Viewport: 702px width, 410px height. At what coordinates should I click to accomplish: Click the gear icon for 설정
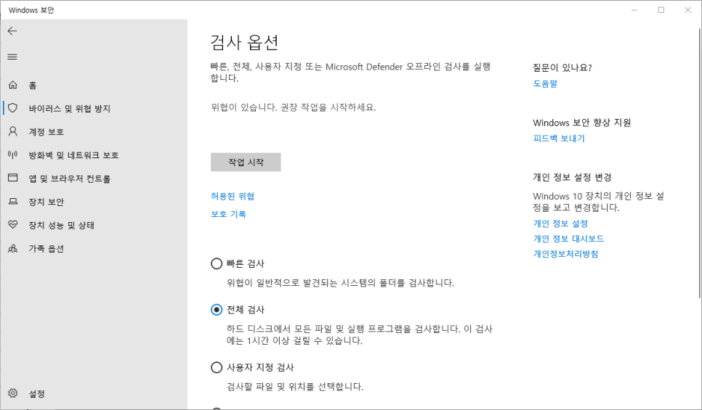pyautogui.click(x=13, y=393)
